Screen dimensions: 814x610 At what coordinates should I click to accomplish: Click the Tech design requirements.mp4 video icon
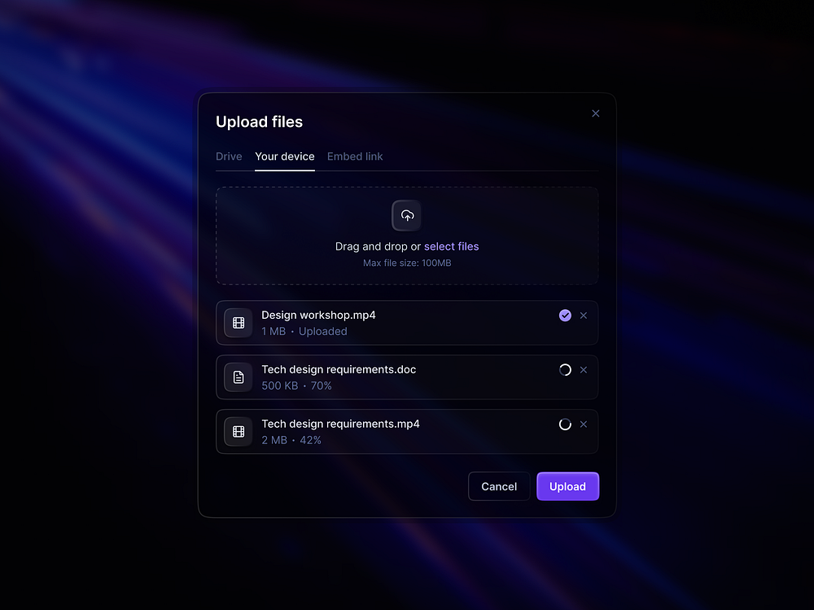239,432
